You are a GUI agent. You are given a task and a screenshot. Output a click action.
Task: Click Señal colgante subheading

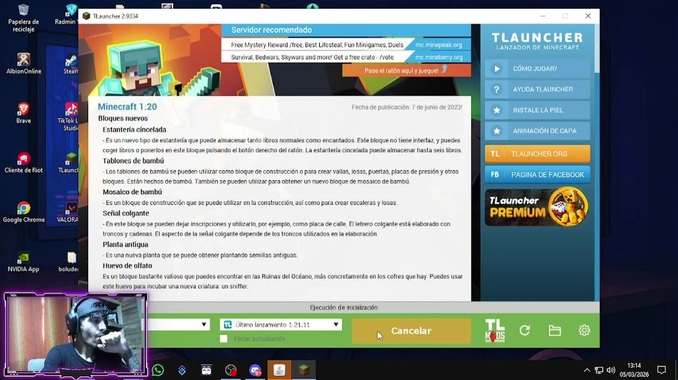tap(126, 213)
